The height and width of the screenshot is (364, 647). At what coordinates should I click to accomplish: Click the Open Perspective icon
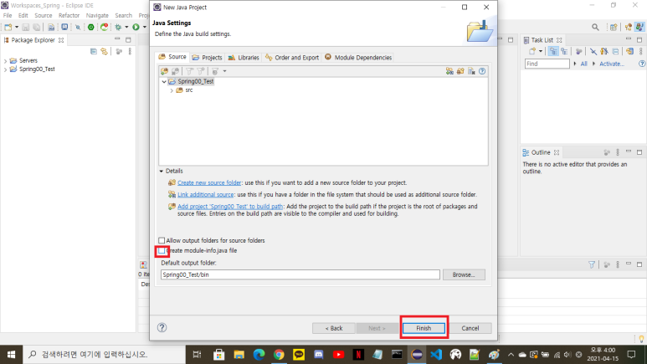(614, 28)
